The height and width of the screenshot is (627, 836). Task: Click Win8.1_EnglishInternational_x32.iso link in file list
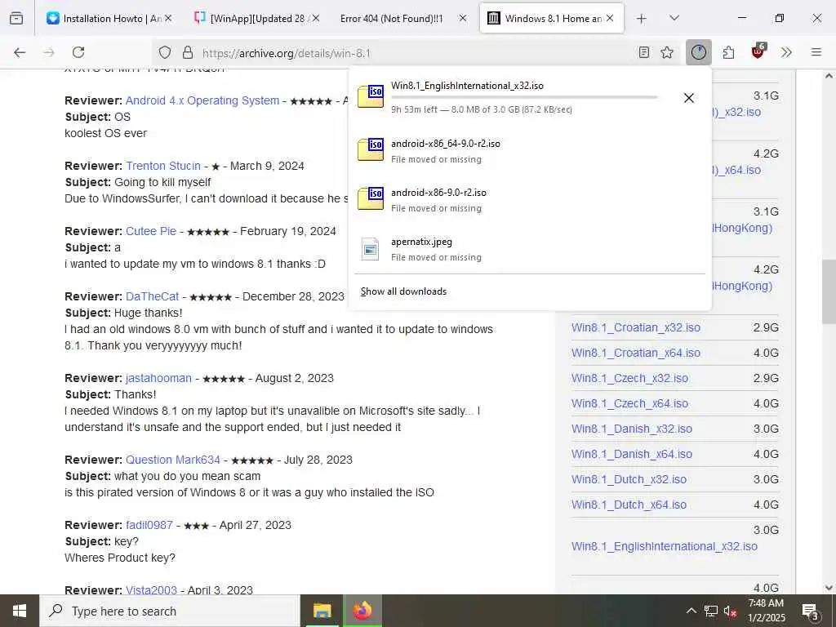(665, 546)
